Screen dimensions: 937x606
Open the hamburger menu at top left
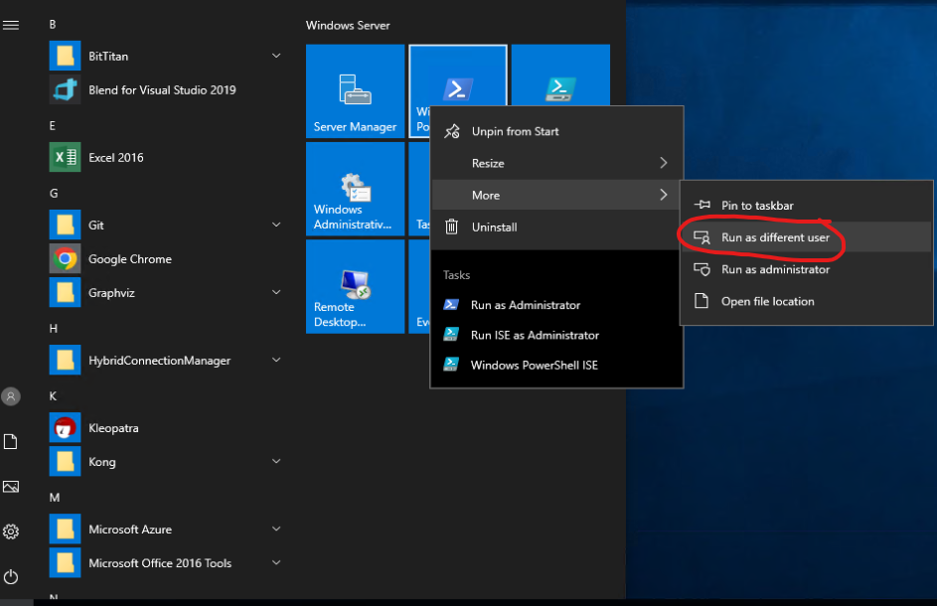pyautogui.click(x=11, y=25)
